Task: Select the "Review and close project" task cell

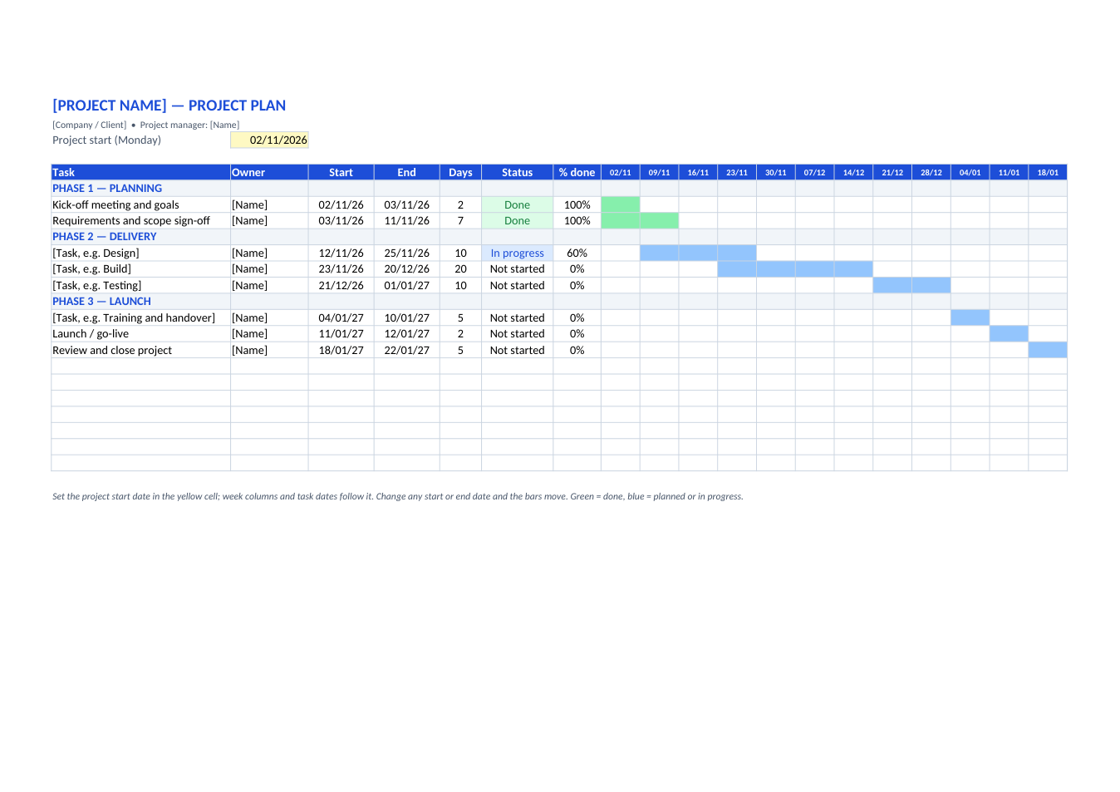Action: (140, 350)
